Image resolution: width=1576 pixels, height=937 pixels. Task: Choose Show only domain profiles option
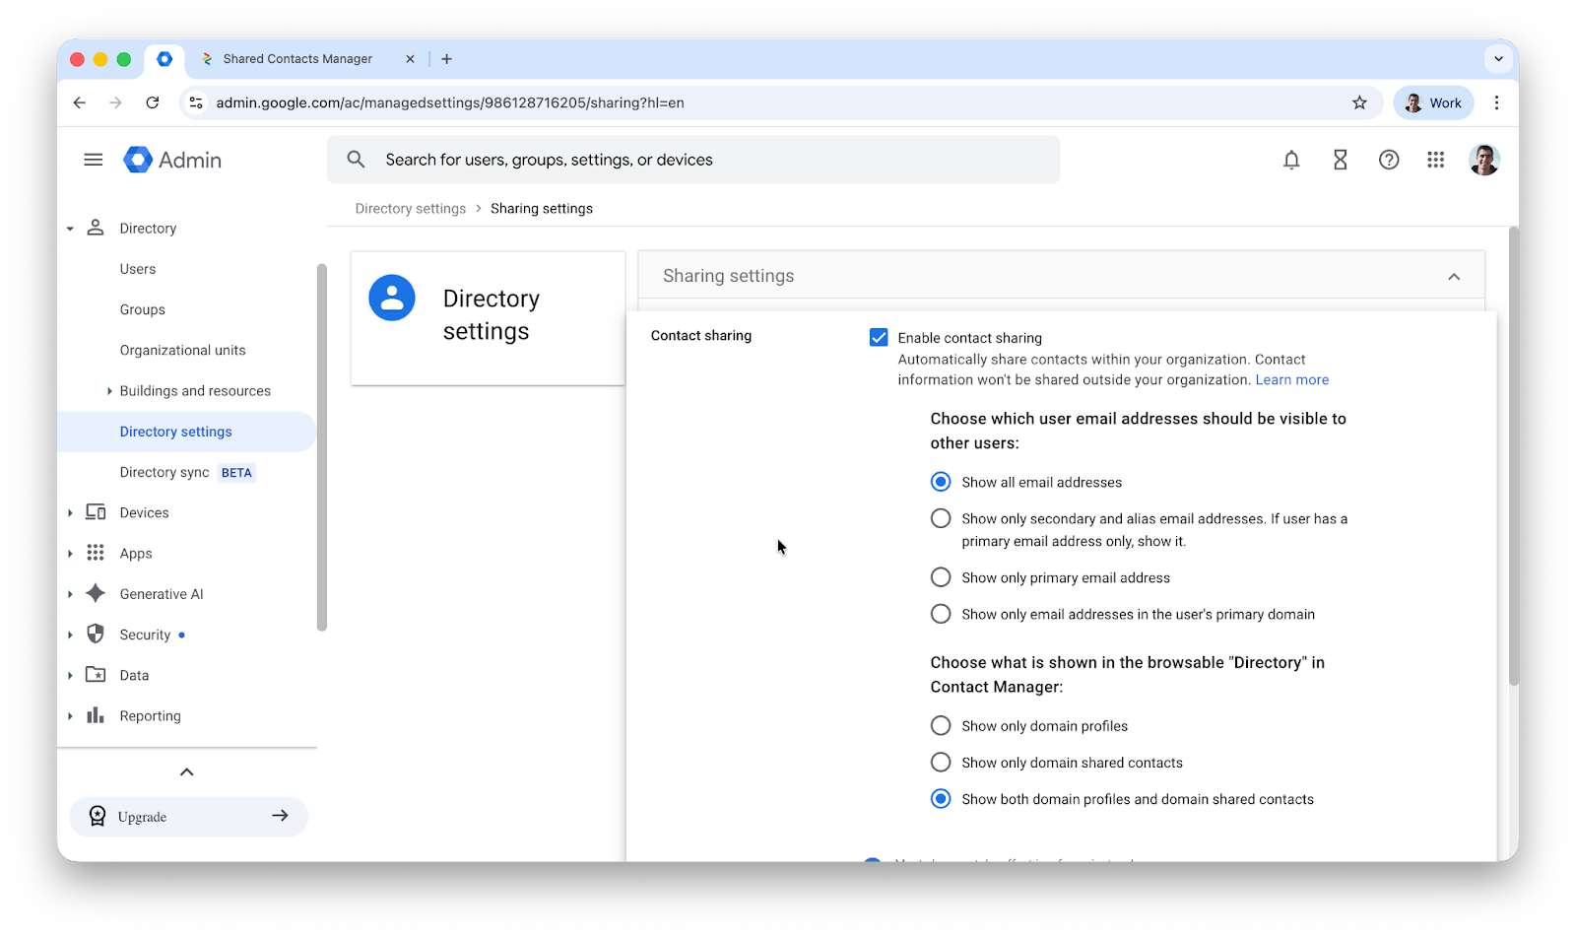[x=941, y=726]
